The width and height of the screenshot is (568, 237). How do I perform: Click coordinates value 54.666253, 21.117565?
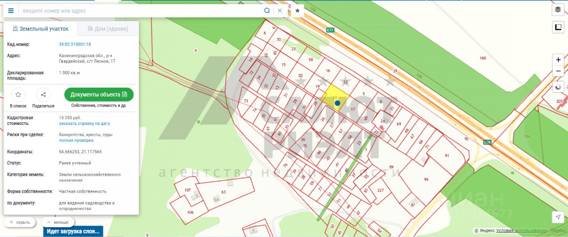(80, 152)
